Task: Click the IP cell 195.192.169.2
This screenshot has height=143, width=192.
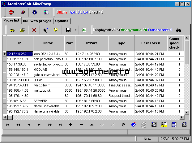Action: 19,106
